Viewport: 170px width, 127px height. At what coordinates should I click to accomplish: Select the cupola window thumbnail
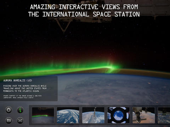point(119,115)
